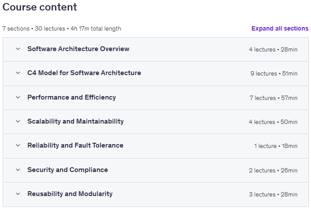Open the Reliability and Fault Tolerance section title
The image size is (311, 210).
[x=75, y=145]
